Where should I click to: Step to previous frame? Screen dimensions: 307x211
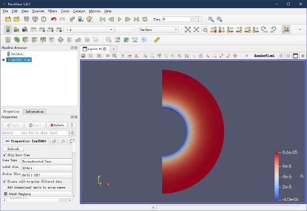pyautogui.click(x=111, y=19)
